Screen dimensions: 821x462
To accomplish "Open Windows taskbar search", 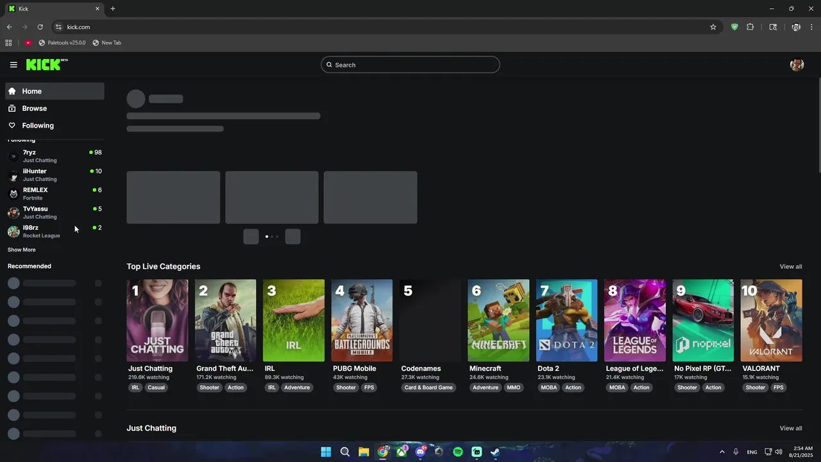I will pyautogui.click(x=344, y=452).
